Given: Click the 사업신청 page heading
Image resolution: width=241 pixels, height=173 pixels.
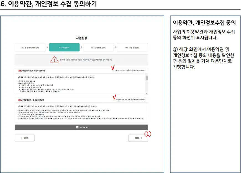Looking at the screenshot, I should point(81,38).
